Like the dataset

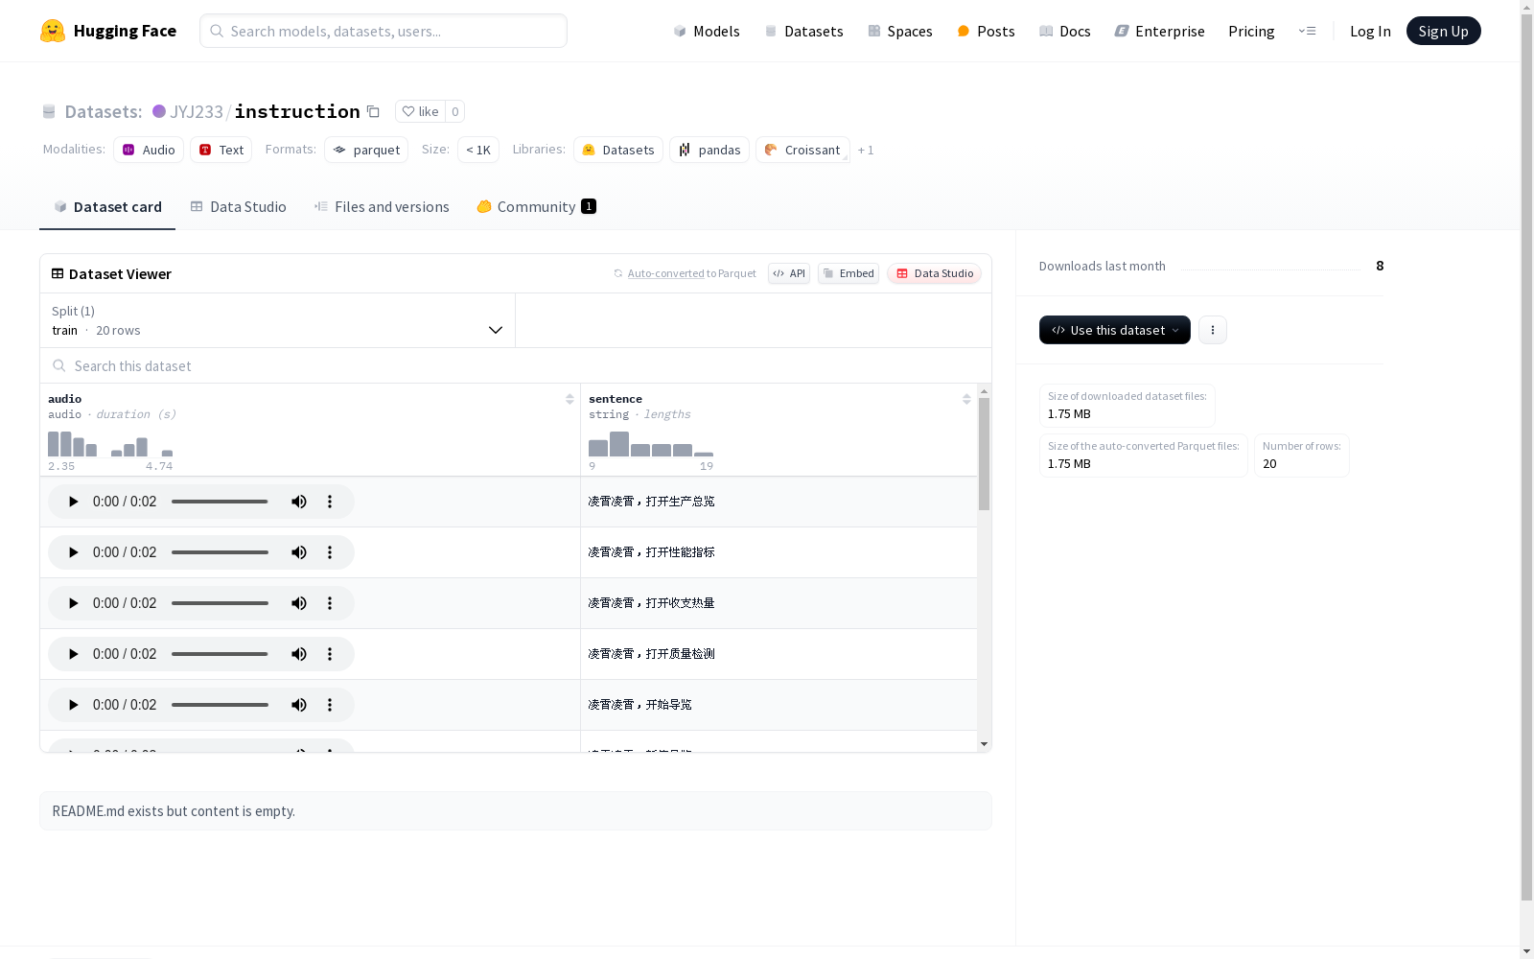[x=420, y=111]
